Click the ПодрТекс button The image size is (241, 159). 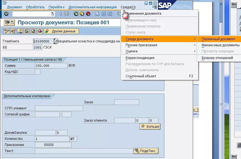click(146, 151)
